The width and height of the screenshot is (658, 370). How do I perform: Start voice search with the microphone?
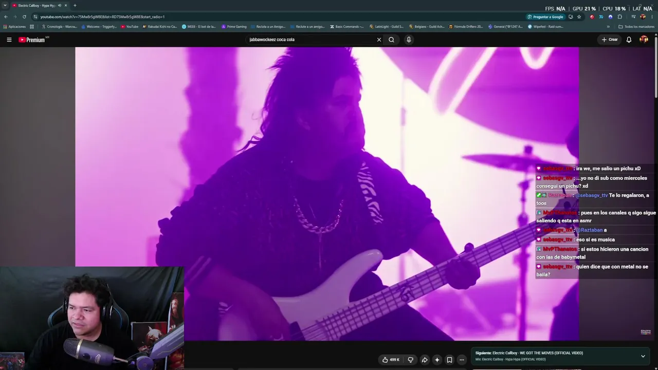pyautogui.click(x=409, y=40)
